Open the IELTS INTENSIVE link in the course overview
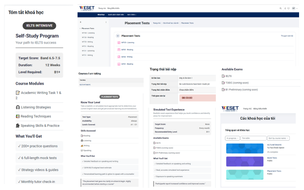Image resolution: width=304 pixels, height=190 pixels. click(274, 145)
